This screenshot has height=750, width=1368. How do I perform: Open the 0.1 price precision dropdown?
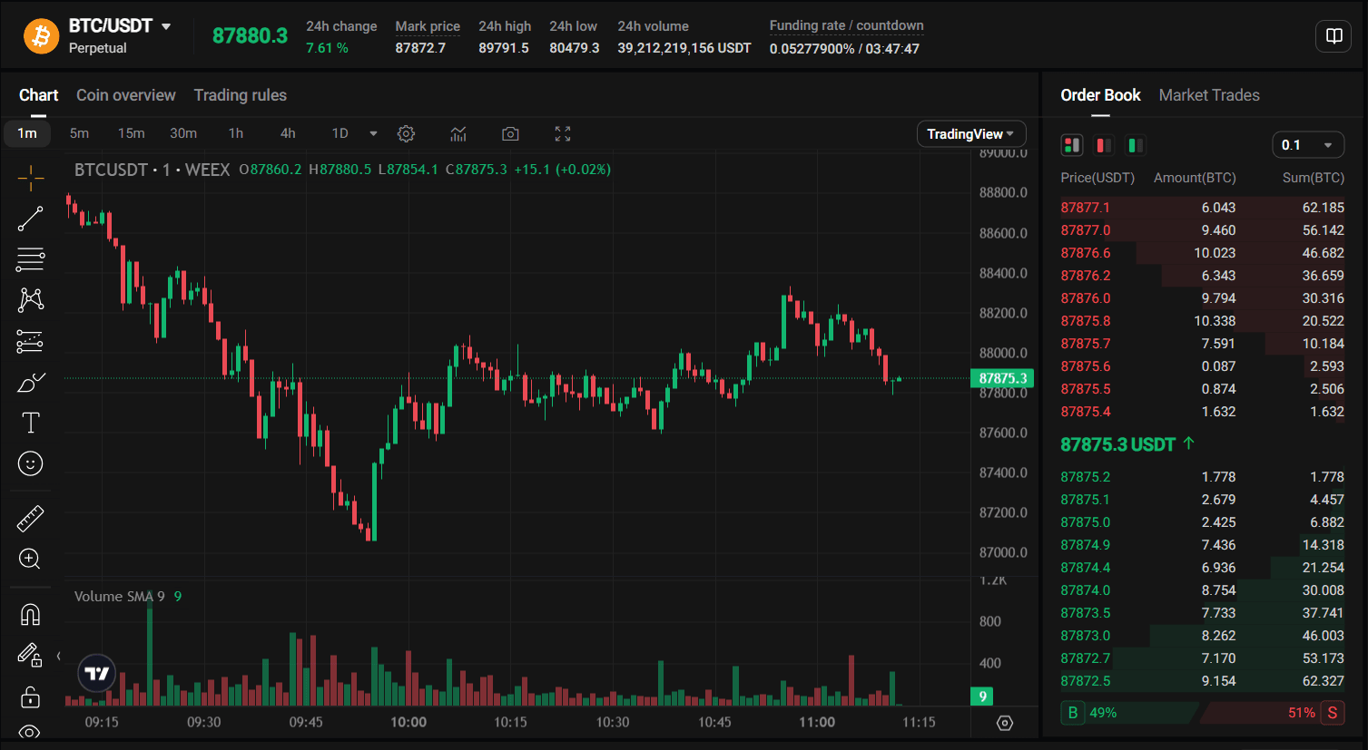tap(1308, 145)
